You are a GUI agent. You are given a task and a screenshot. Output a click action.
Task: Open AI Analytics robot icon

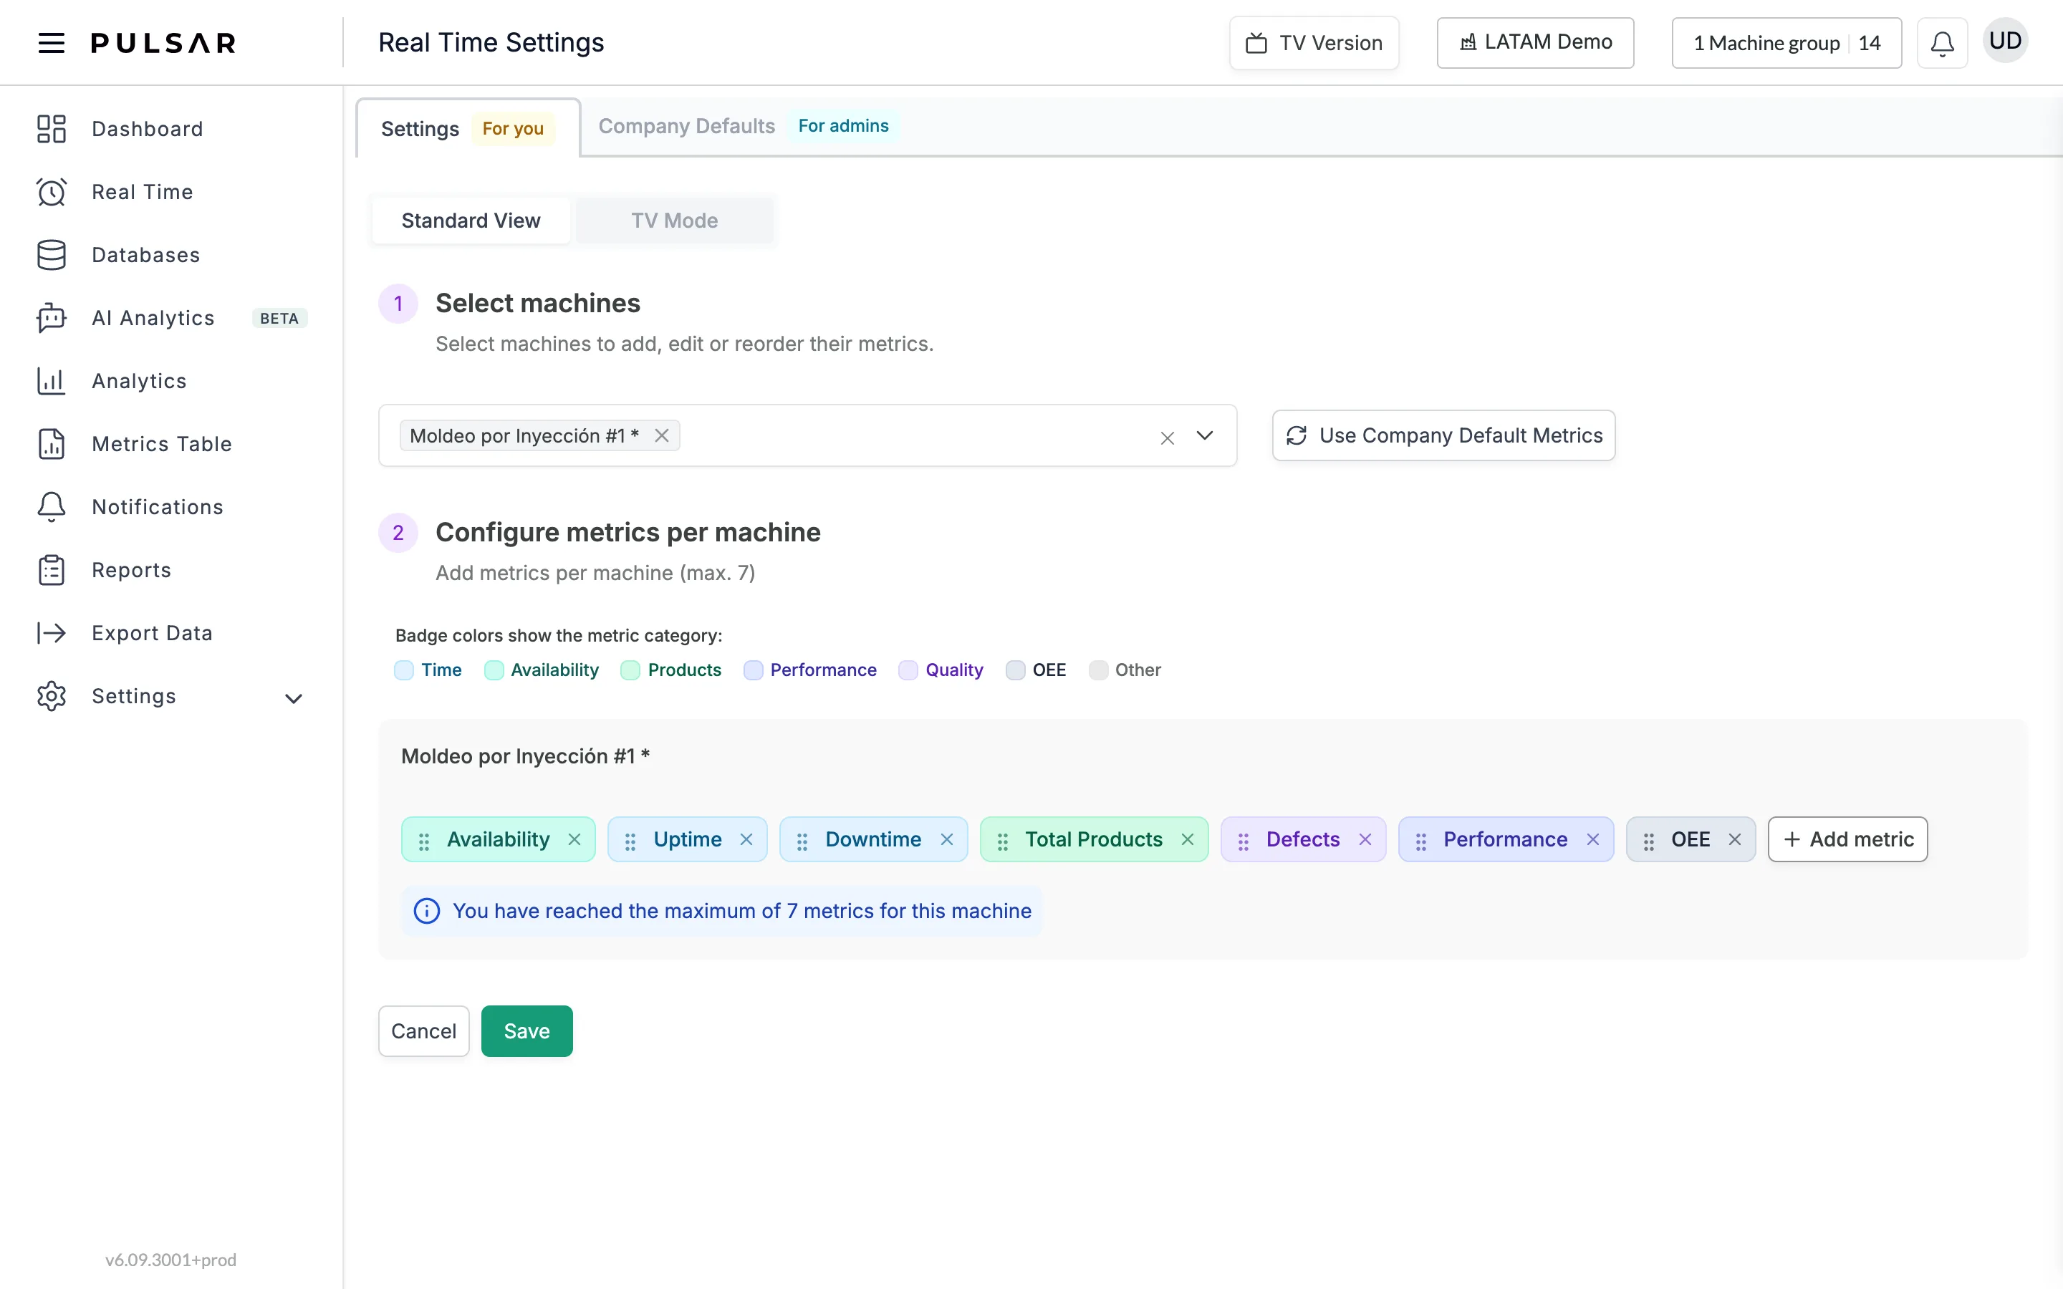[51, 318]
